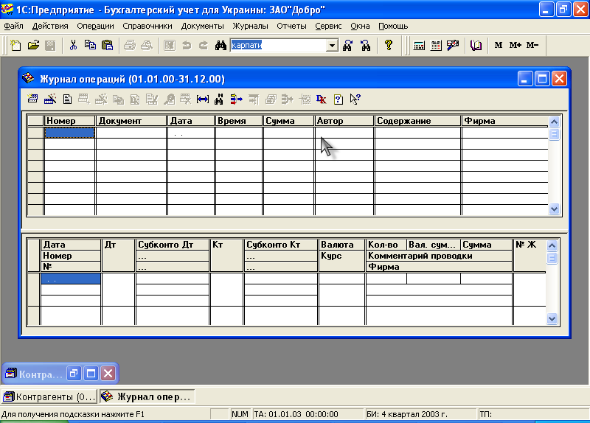Click the Валюта header in postings table
This screenshot has width=590, height=423.
click(x=341, y=245)
